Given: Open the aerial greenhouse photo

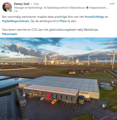Looking at the screenshot, I should click(58, 79).
